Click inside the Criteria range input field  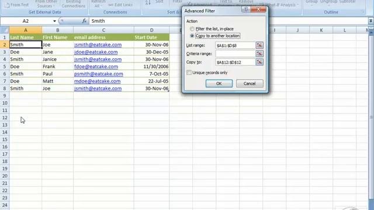(235, 54)
